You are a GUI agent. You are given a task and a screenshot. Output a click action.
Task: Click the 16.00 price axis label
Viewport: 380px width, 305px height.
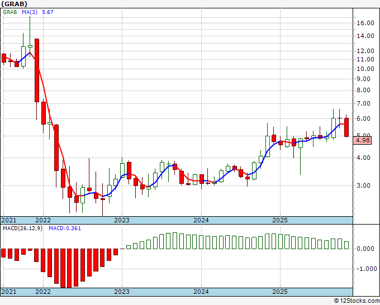pyautogui.click(x=365, y=23)
